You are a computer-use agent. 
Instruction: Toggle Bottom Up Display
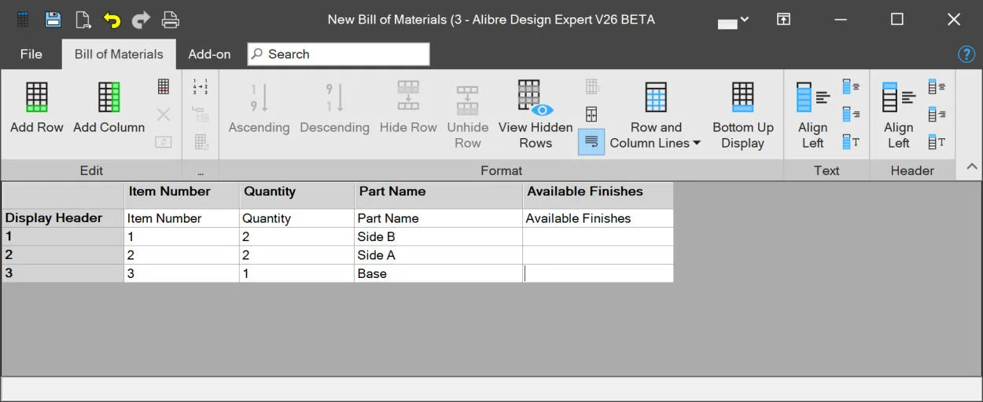[x=743, y=115]
